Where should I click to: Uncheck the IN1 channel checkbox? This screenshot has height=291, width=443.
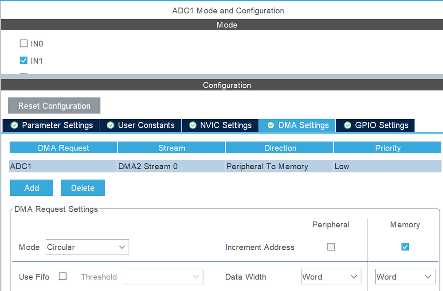point(24,61)
